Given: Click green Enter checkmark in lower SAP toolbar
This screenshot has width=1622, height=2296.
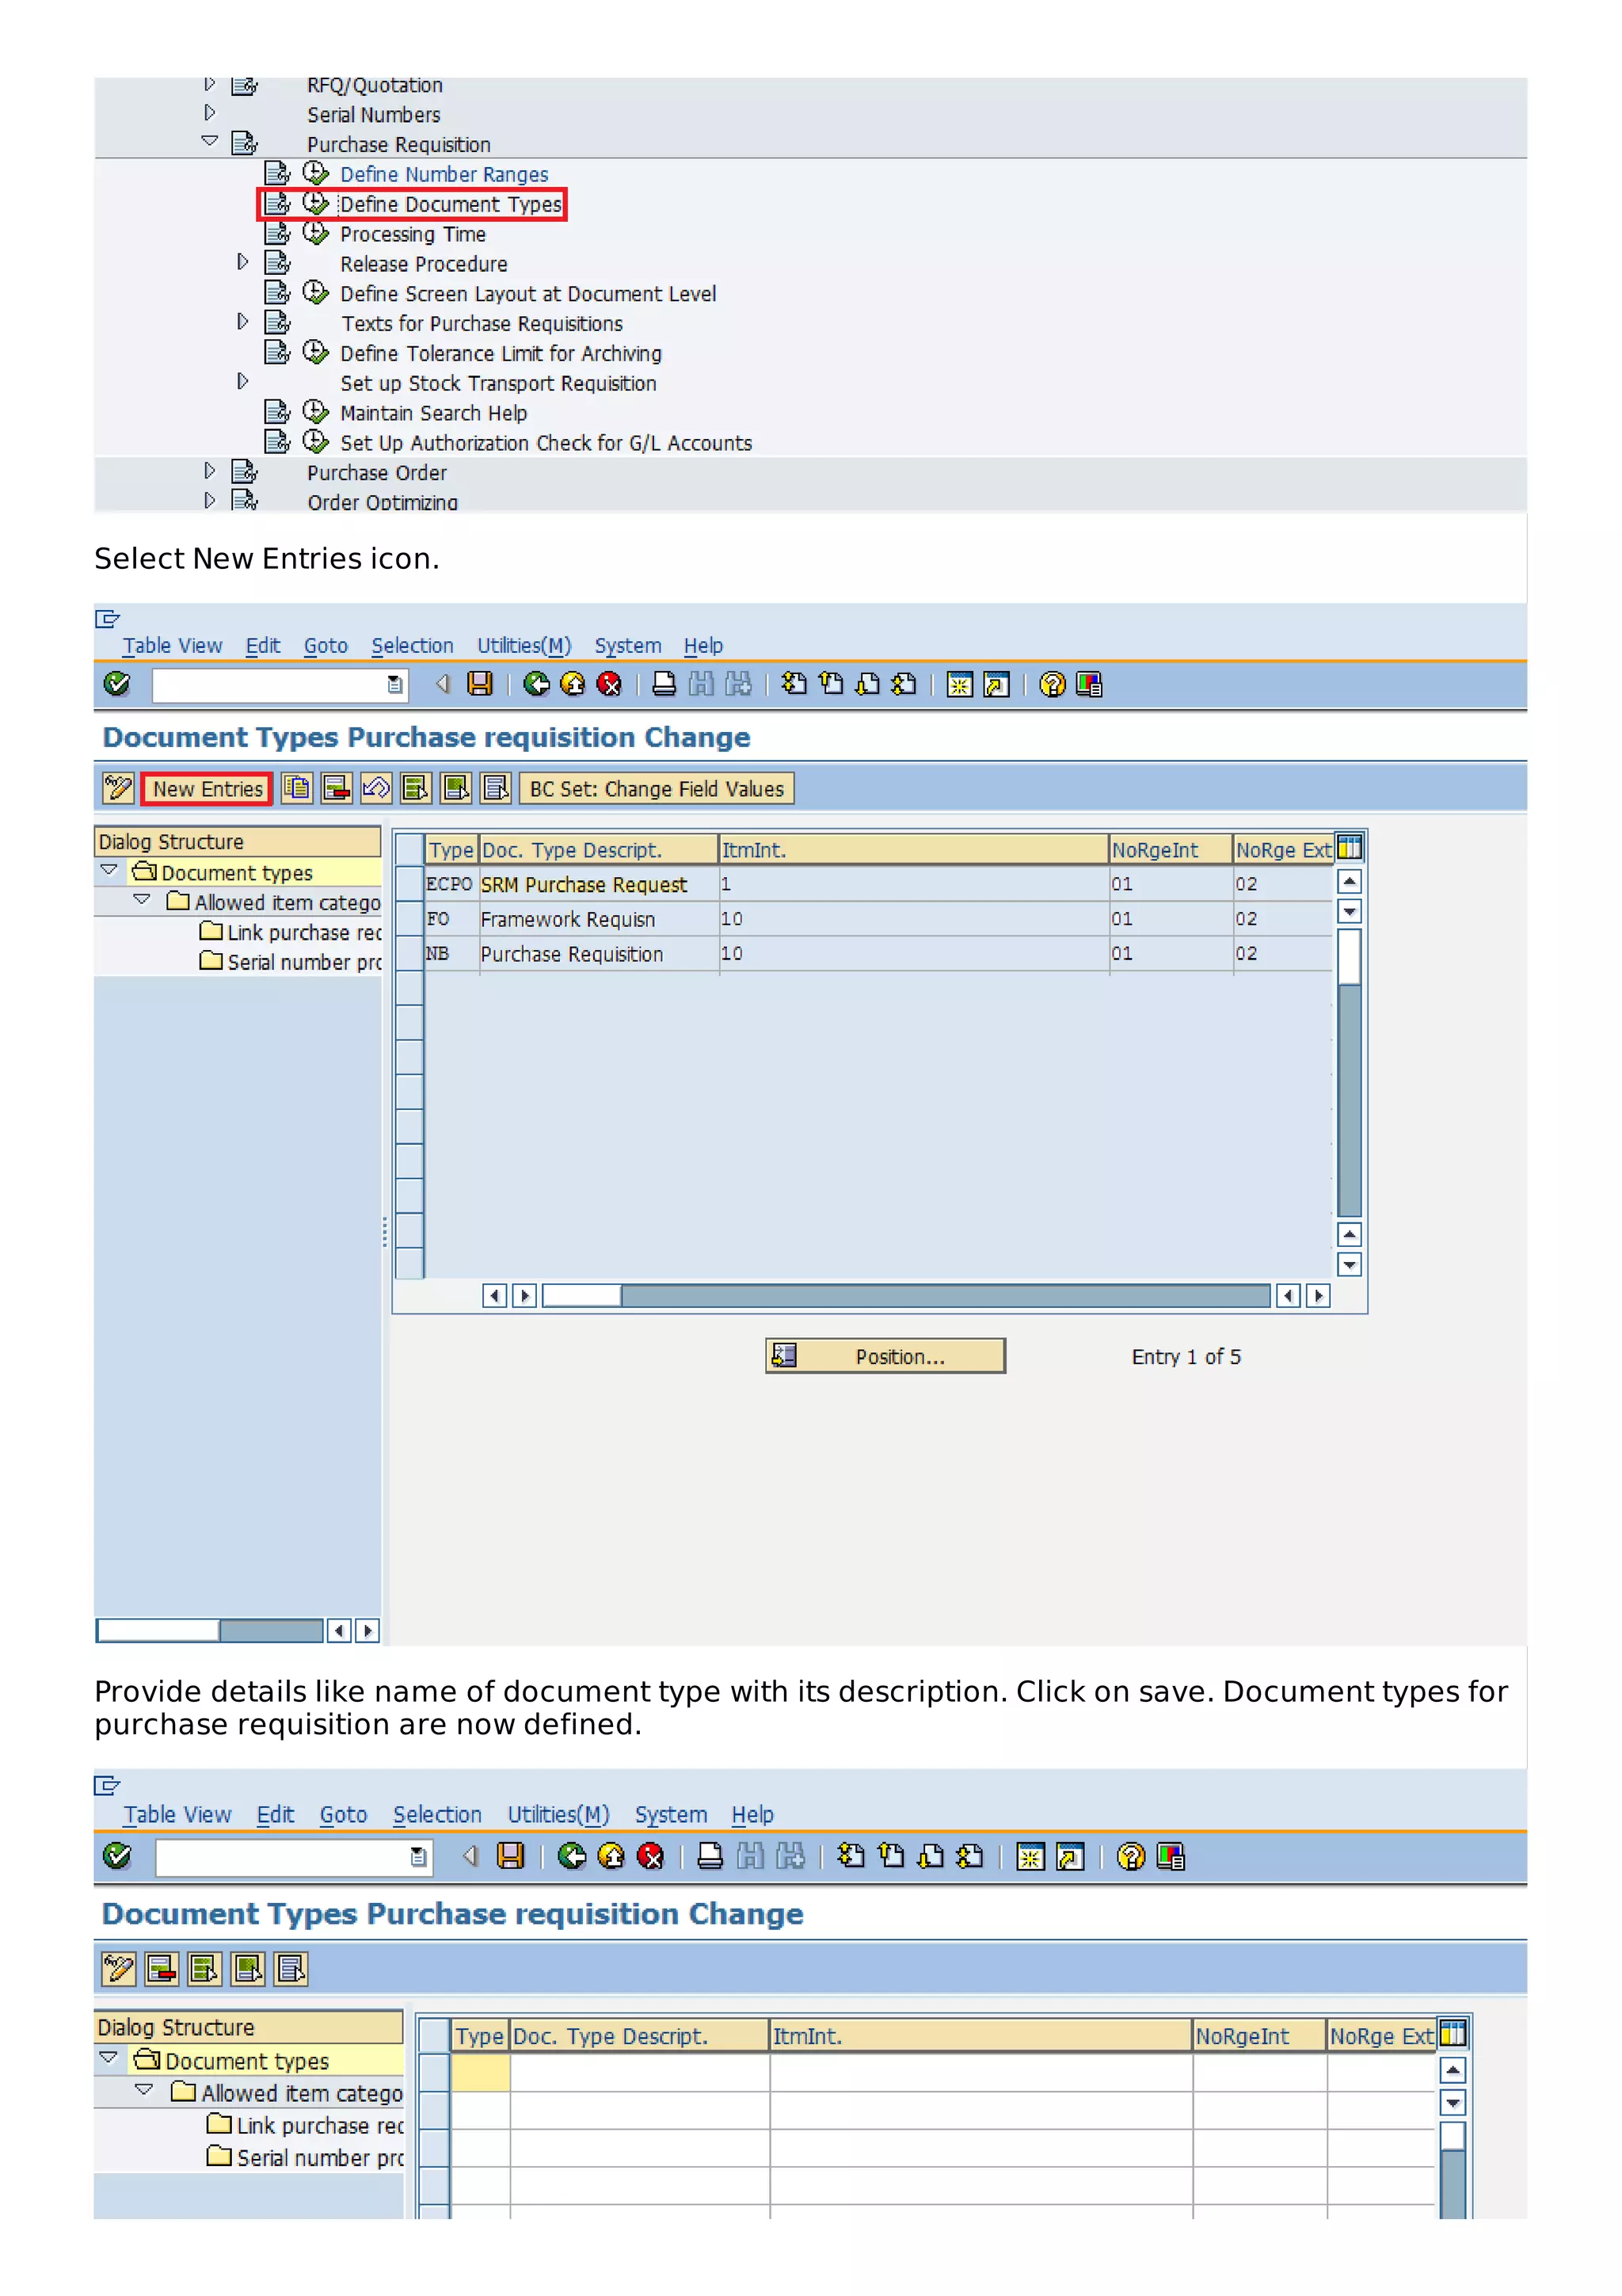Looking at the screenshot, I should click(x=117, y=1857).
